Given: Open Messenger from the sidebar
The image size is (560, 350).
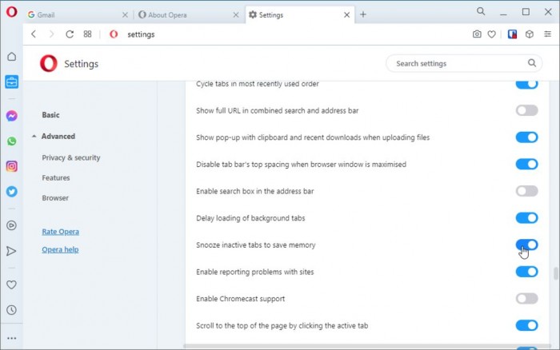Looking at the screenshot, I should (x=11, y=116).
